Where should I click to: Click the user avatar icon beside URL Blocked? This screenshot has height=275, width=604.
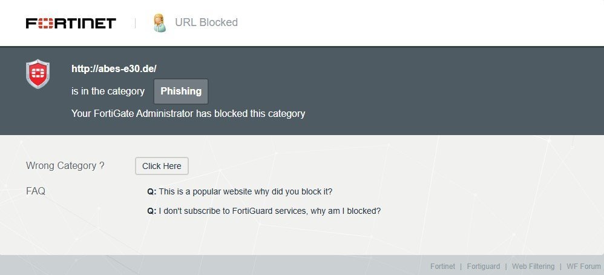(x=159, y=23)
